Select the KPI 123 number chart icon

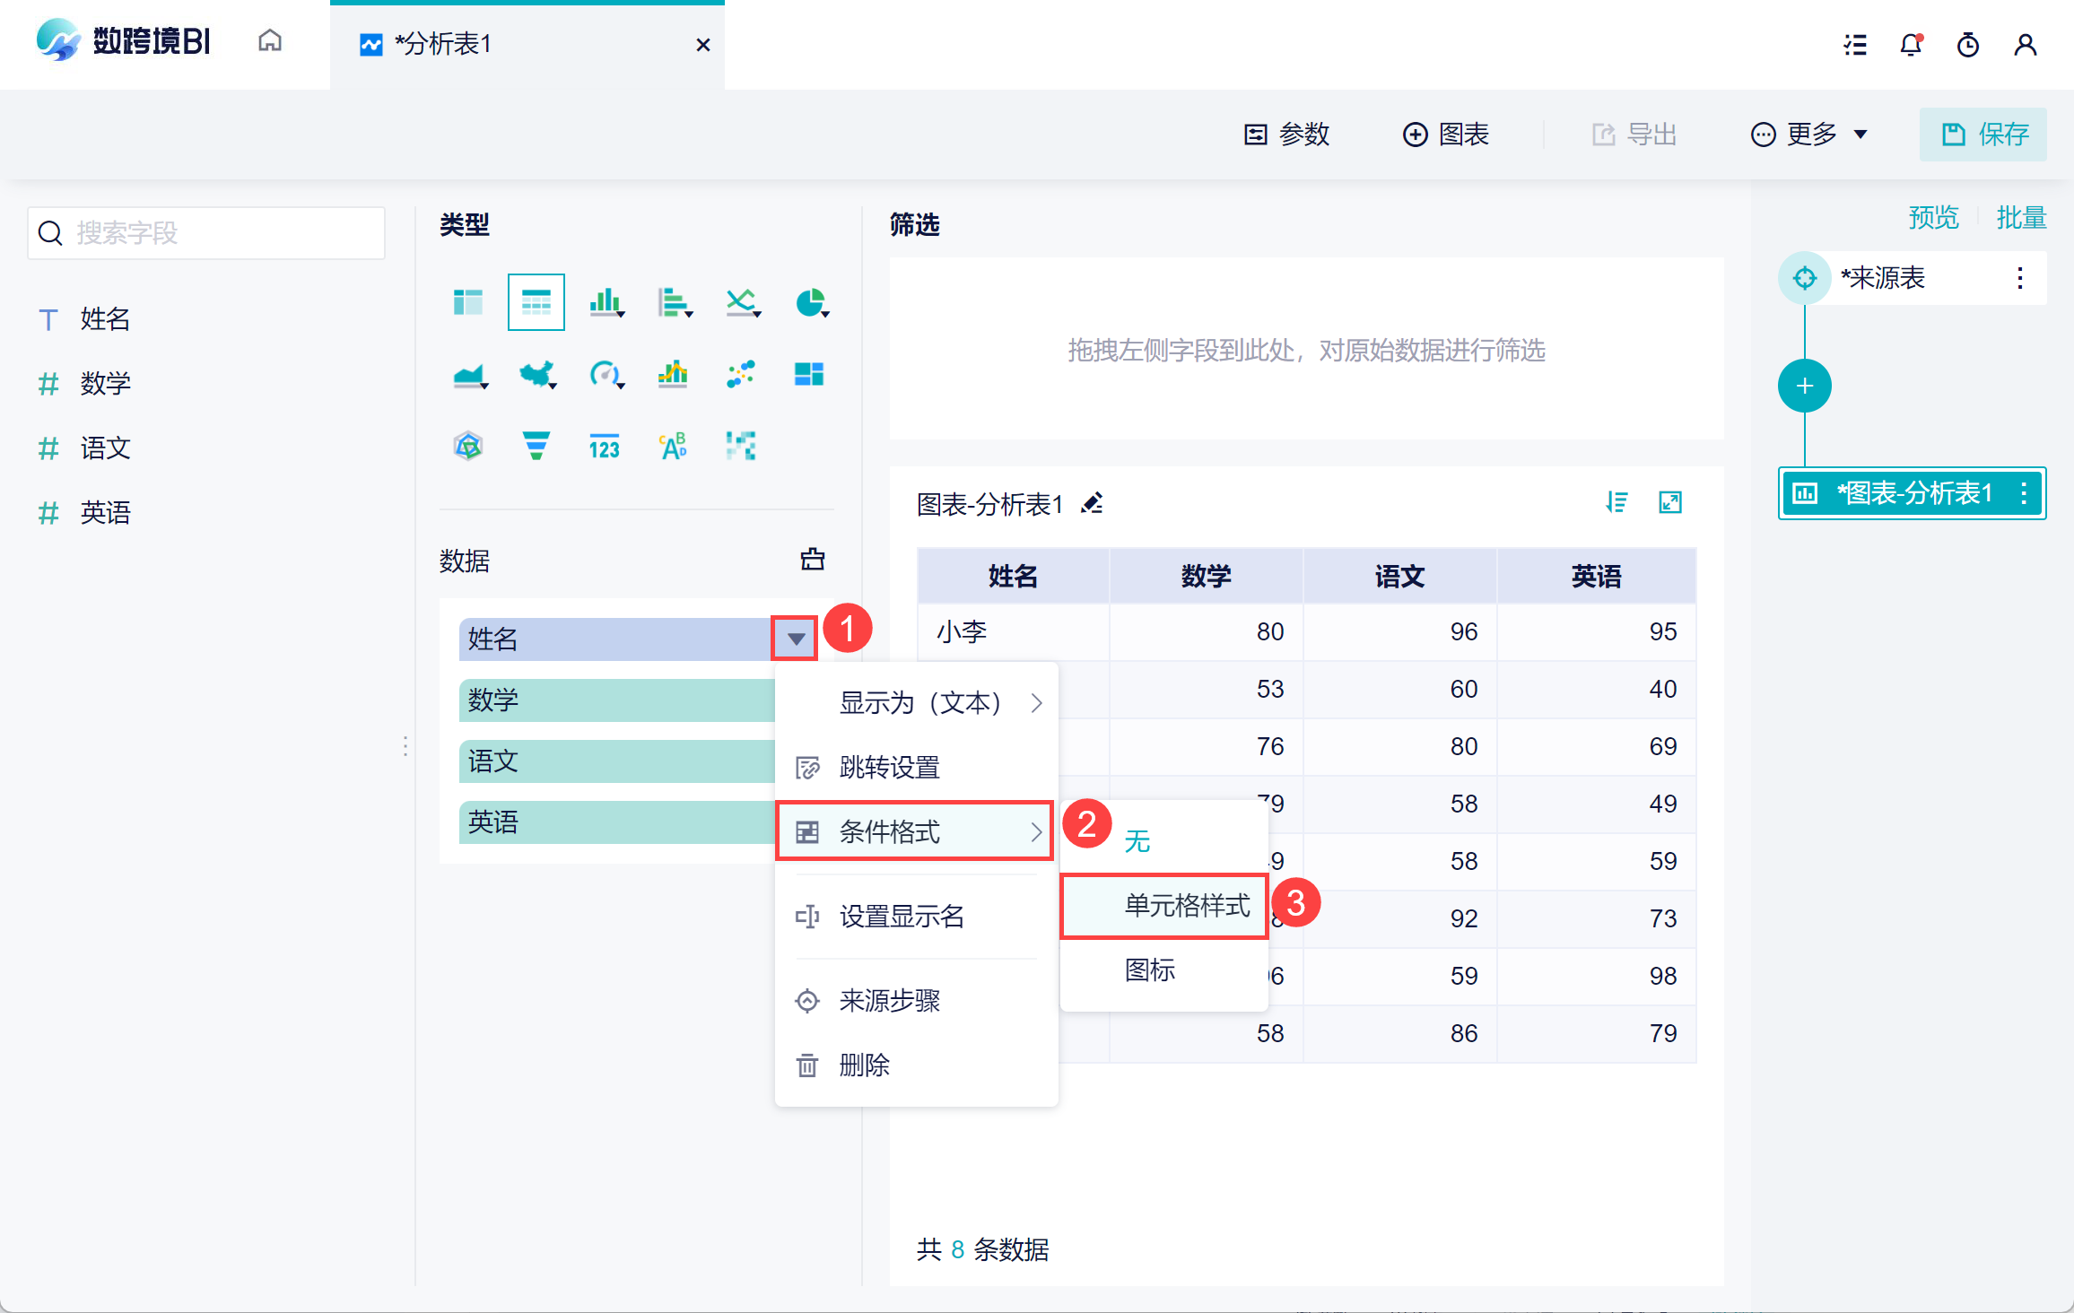pos(604,446)
